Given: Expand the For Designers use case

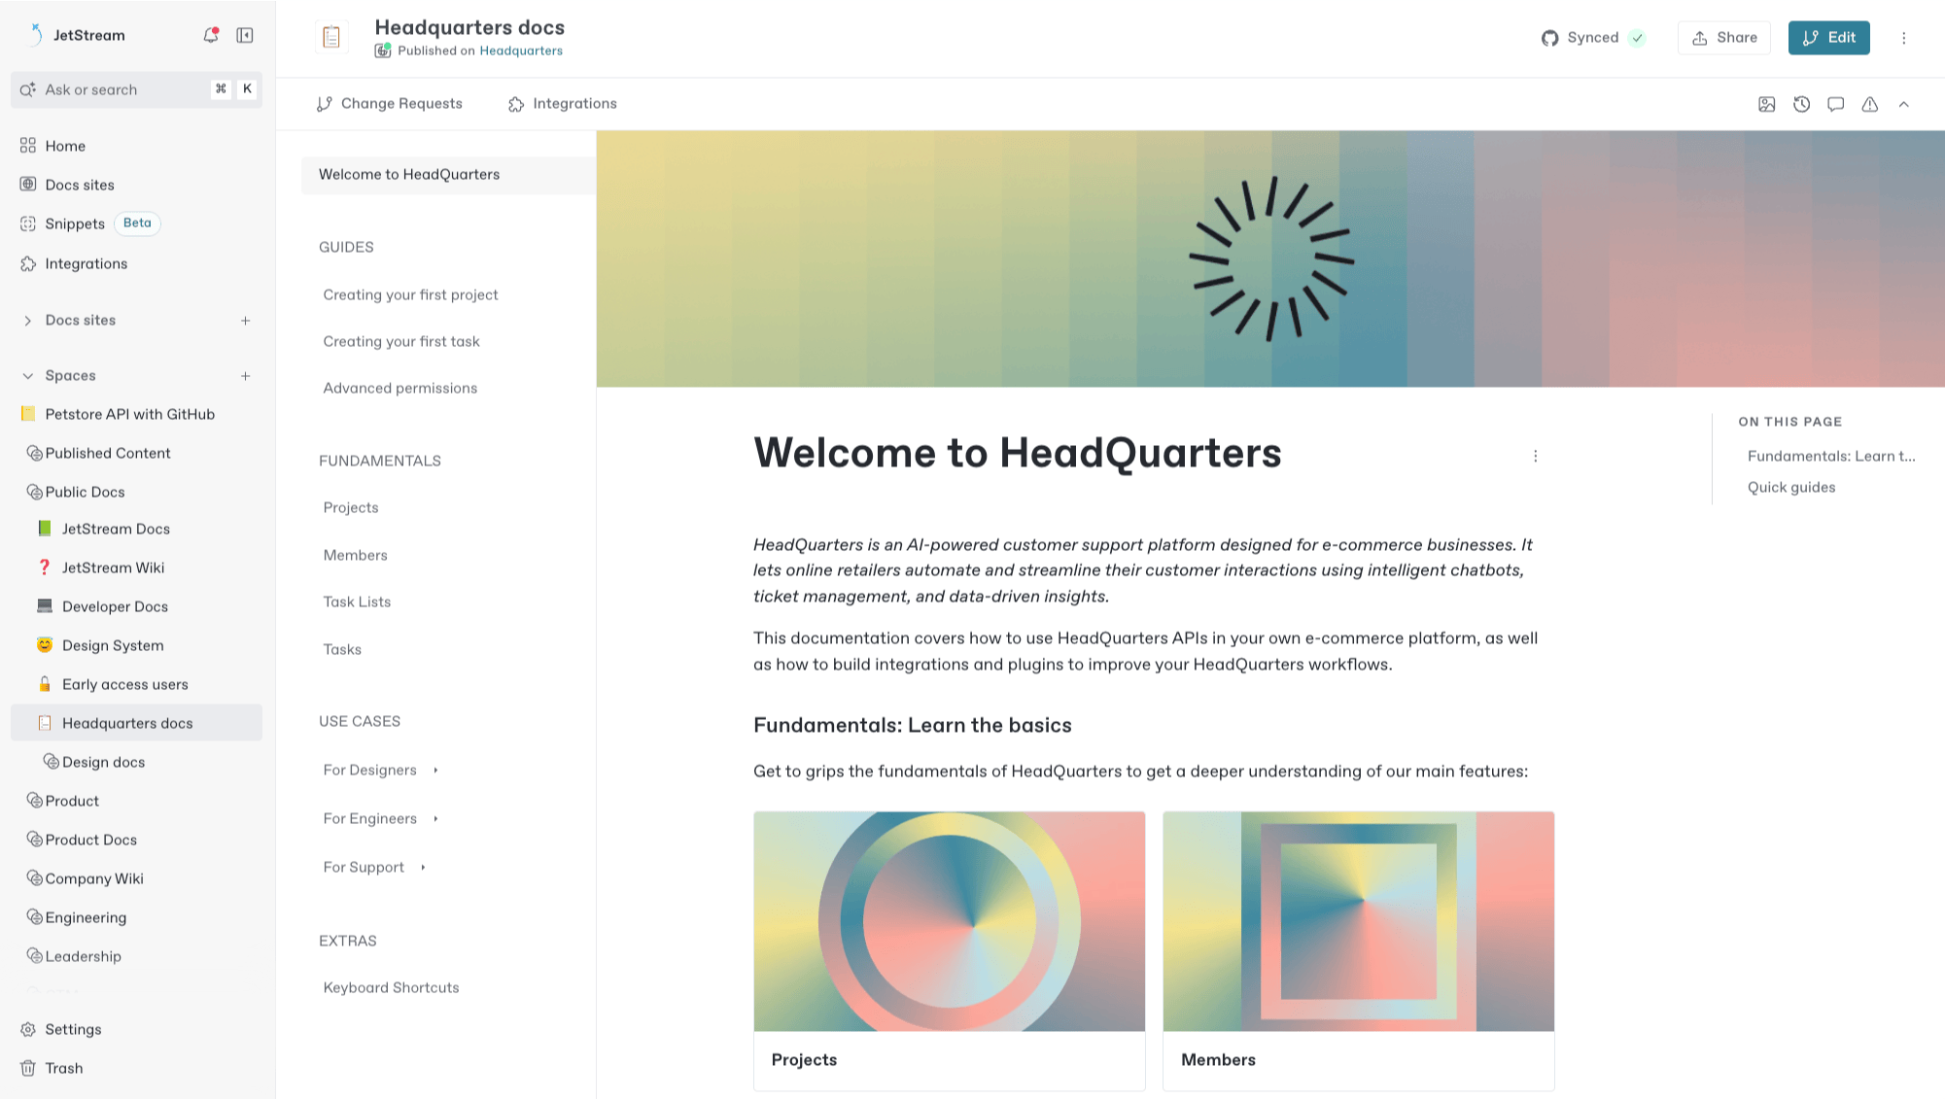Looking at the screenshot, I should tap(435, 770).
